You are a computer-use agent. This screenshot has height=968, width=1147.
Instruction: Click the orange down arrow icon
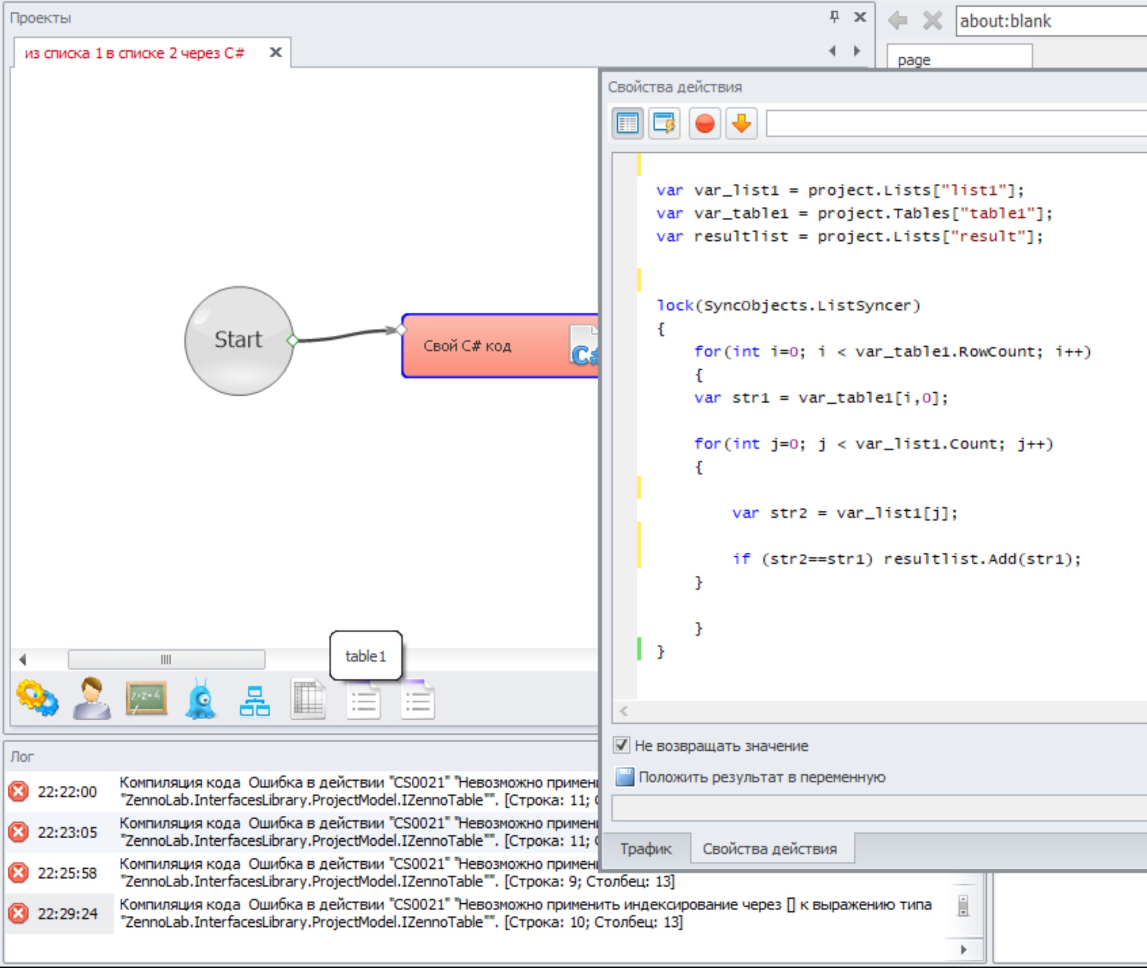[741, 123]
